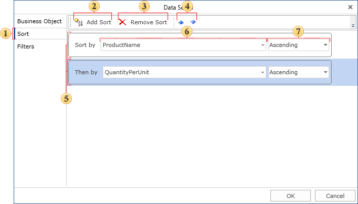Move selected sort down with blue arrow

(x=193, y=22)
